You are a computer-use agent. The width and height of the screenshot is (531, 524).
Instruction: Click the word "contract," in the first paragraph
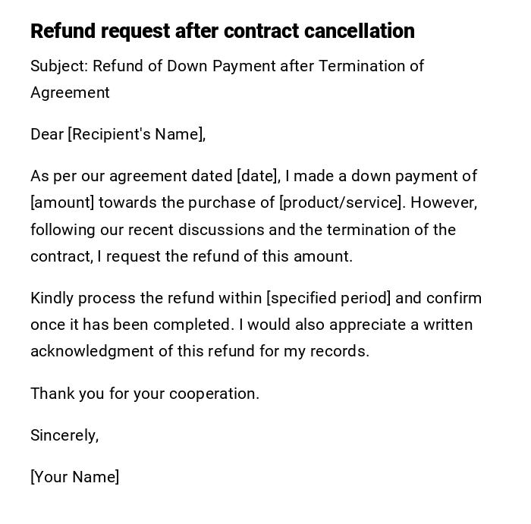point(61,256)
